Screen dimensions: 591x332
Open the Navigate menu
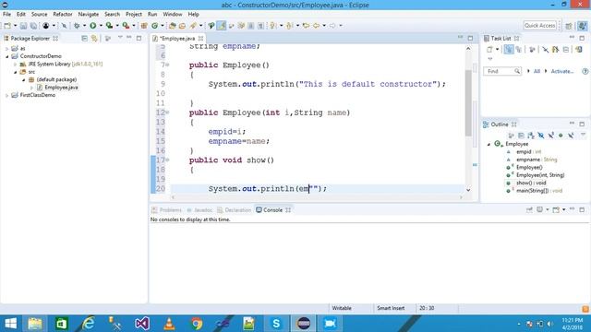tap(89, 14)
